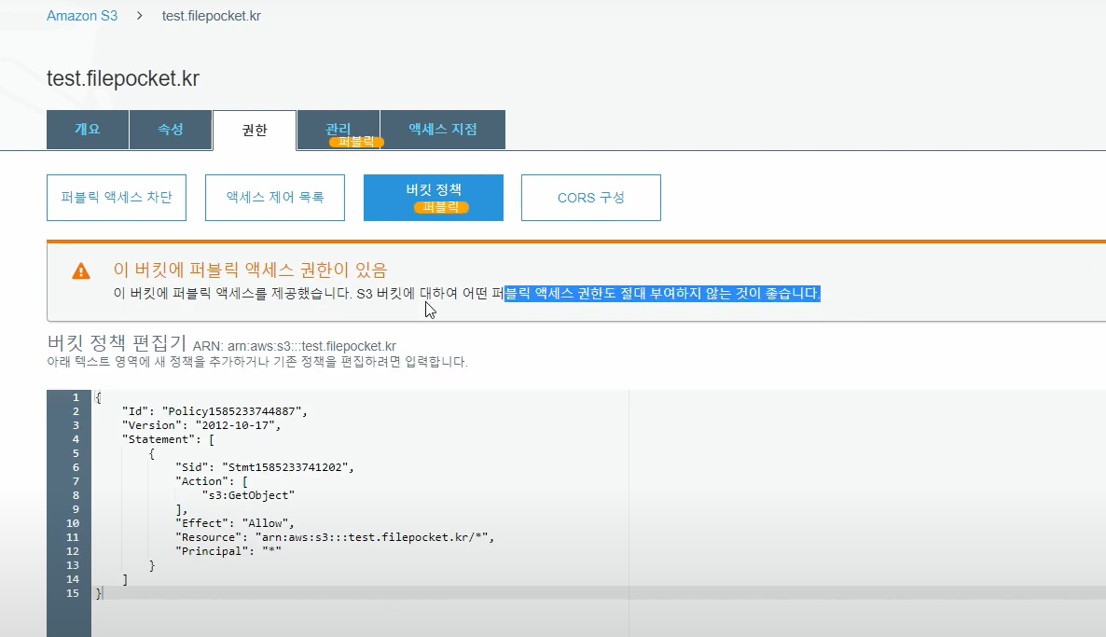Open the CORS 구성 section
The image size is (1106, 637).
click(x=591, y=198)
